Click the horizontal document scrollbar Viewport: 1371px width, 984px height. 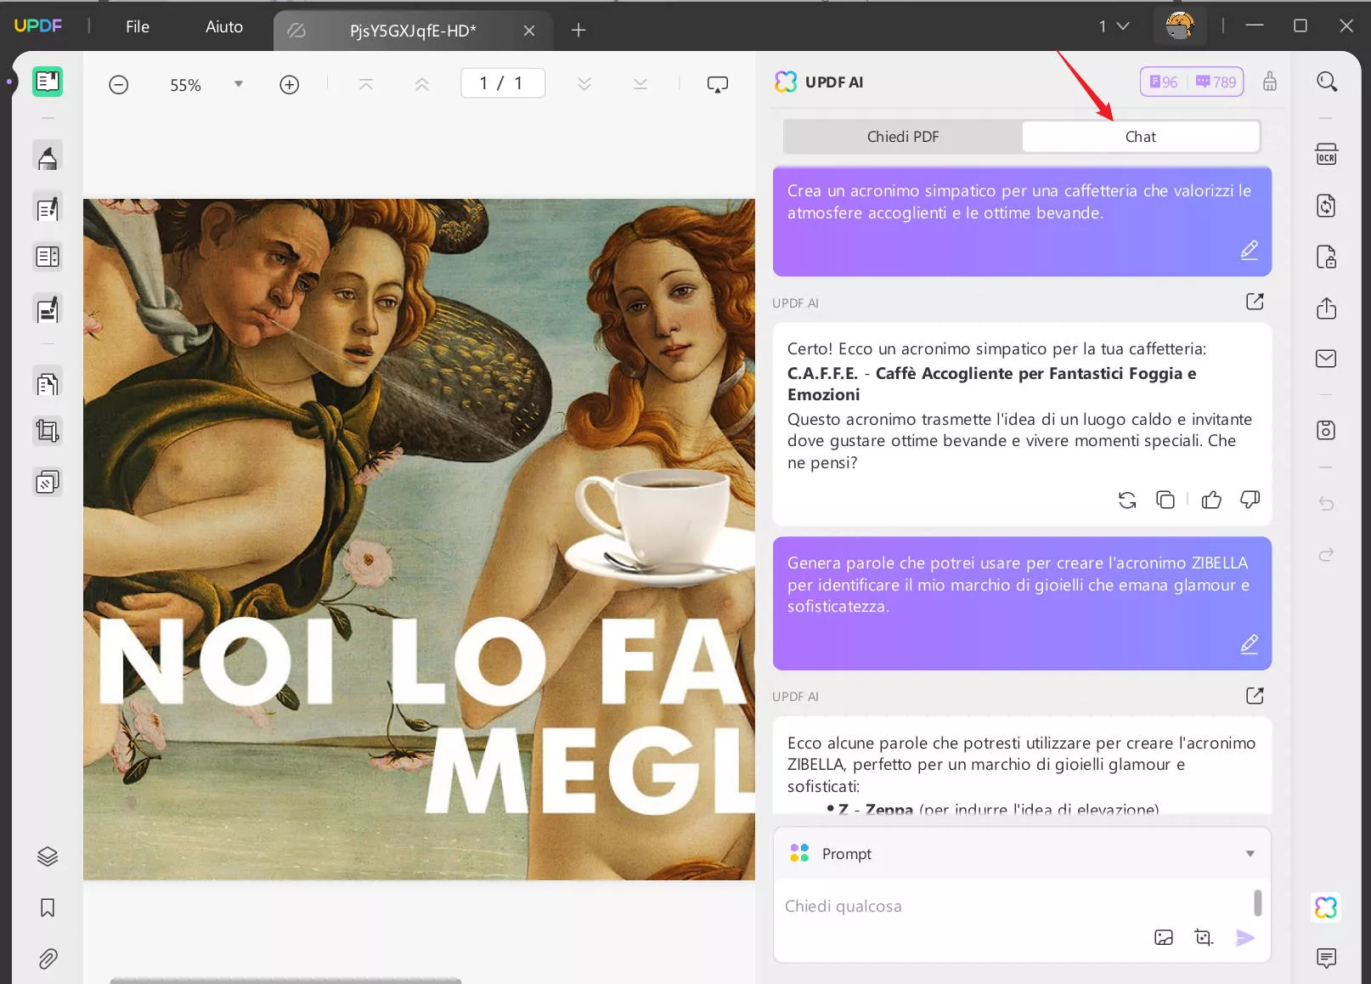[x=285, y=981]
